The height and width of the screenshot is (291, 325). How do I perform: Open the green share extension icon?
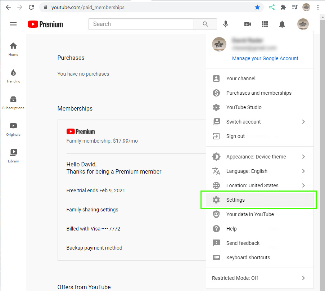pyautogui.click(x=271, y=8)
